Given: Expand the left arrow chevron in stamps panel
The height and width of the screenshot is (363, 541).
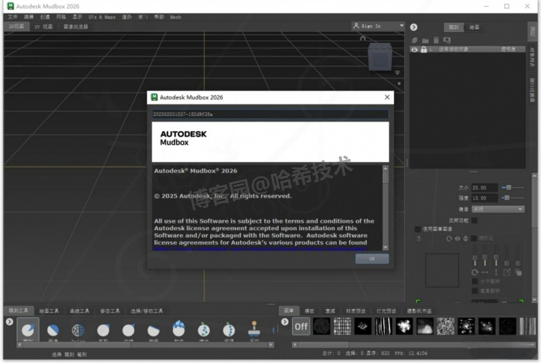Looking at the screenshot, I should click(284, 322).
